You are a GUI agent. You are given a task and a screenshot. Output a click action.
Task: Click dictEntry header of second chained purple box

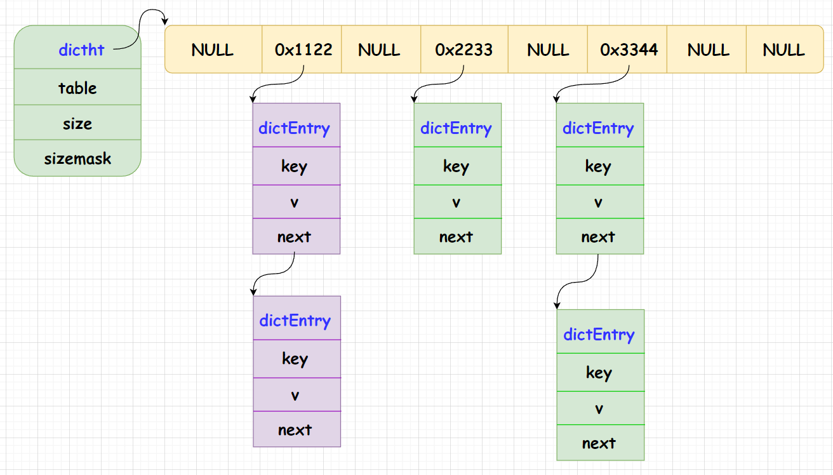[297, 318]
